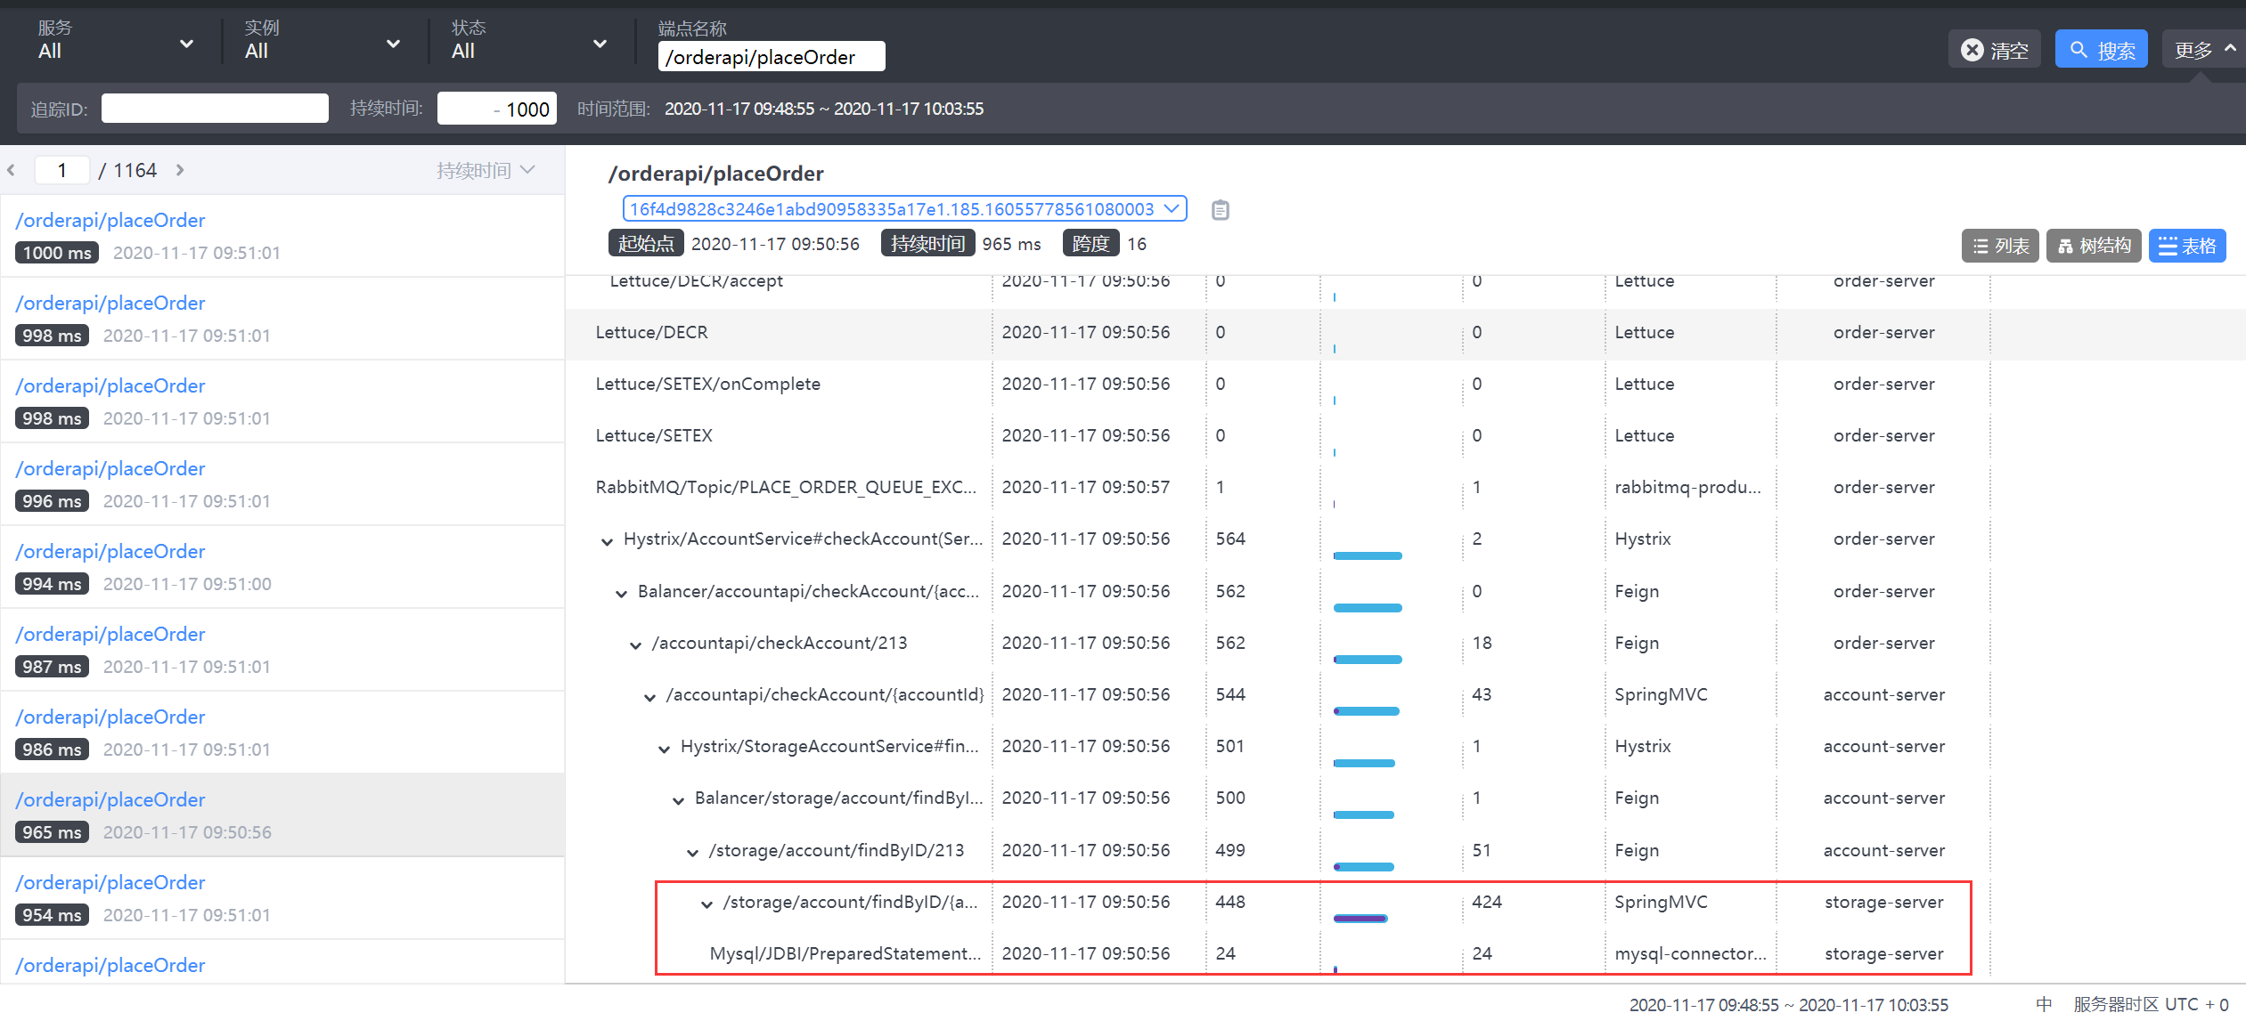Image resolution: width=2246 pixels, height=1021 pixels.
Task: Open the trace ID selector dropdown
Action: click(904, 209)
